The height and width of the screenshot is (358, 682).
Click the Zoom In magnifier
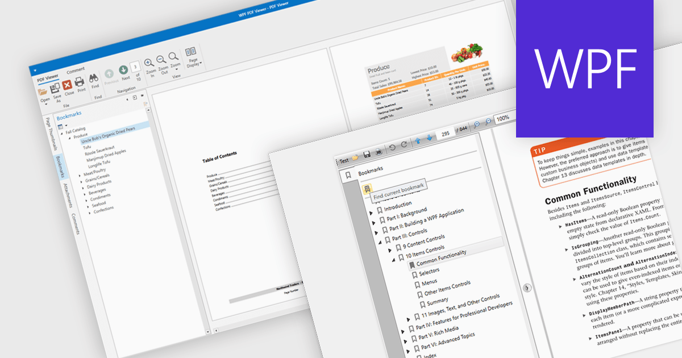(148, 63)
